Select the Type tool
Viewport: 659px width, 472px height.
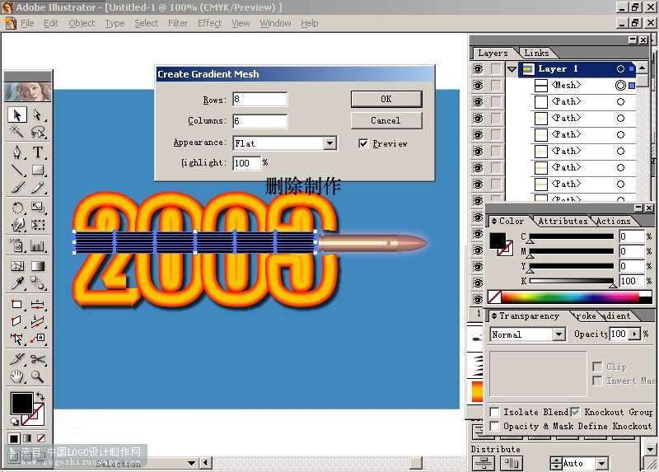(x=38, y=152)
